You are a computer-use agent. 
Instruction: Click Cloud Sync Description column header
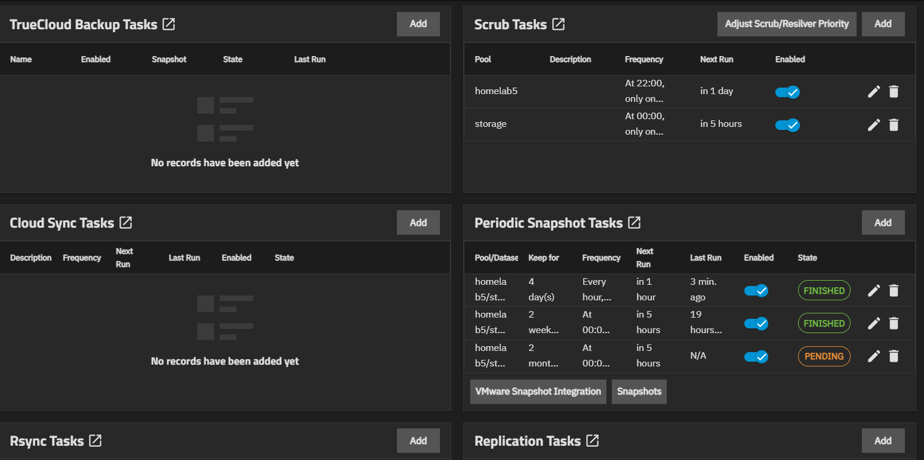(x=31, y=258)
